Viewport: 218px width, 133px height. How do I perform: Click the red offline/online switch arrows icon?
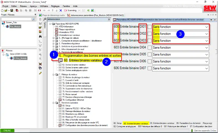point(39,11)
